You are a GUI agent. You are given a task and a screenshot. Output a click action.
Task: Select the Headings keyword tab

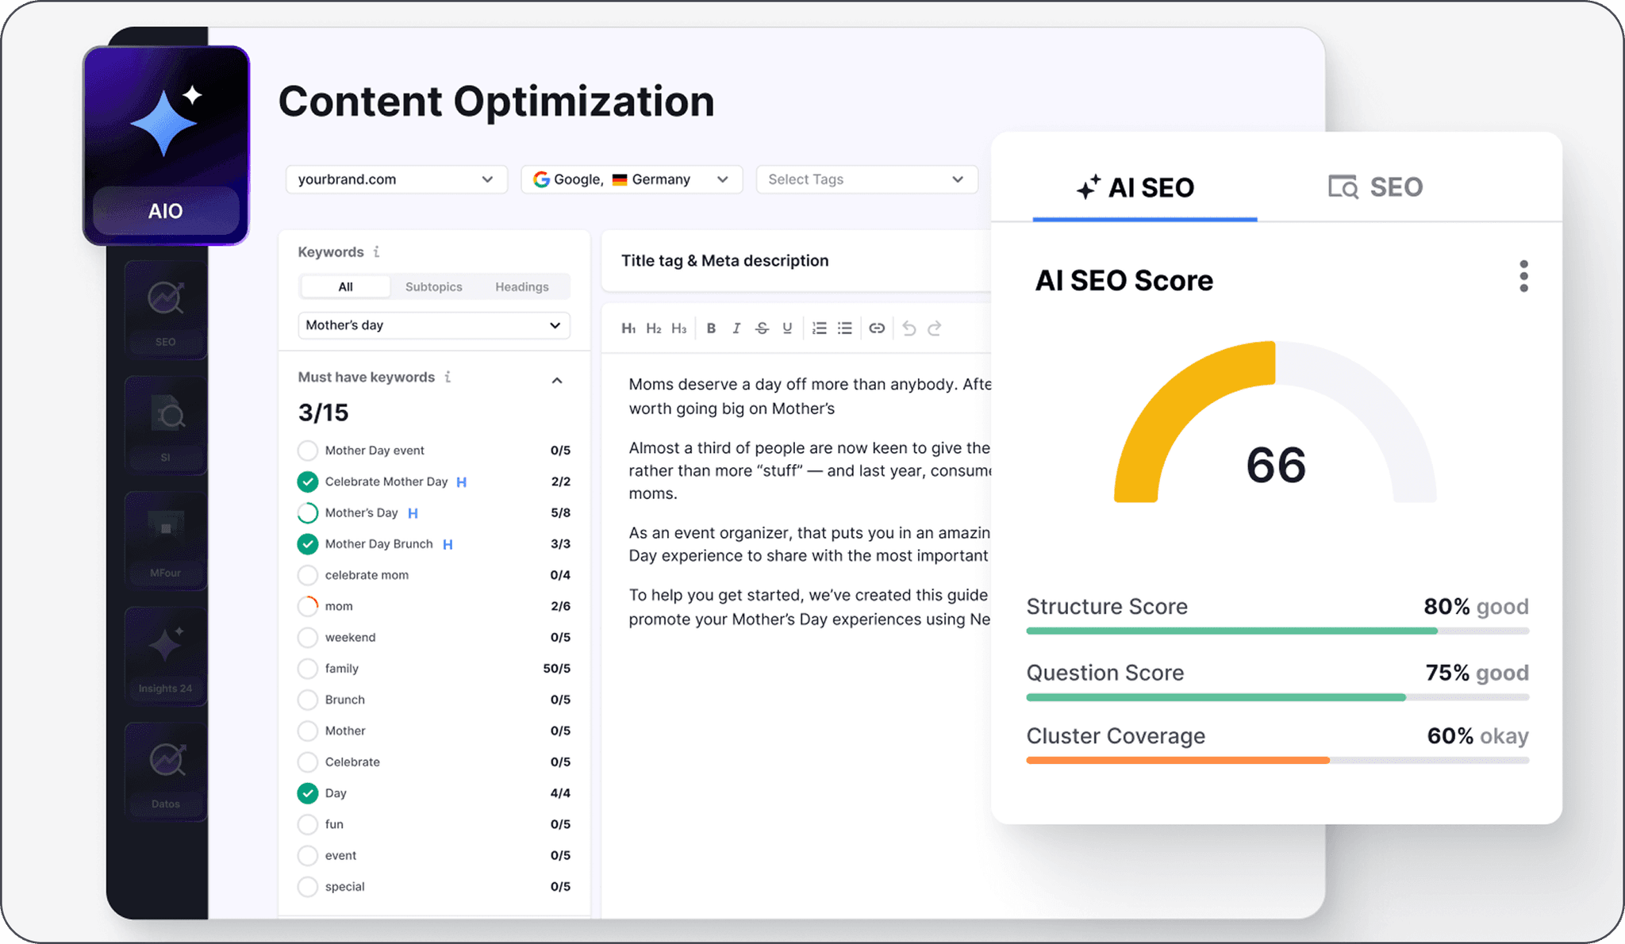coord(521,286)
